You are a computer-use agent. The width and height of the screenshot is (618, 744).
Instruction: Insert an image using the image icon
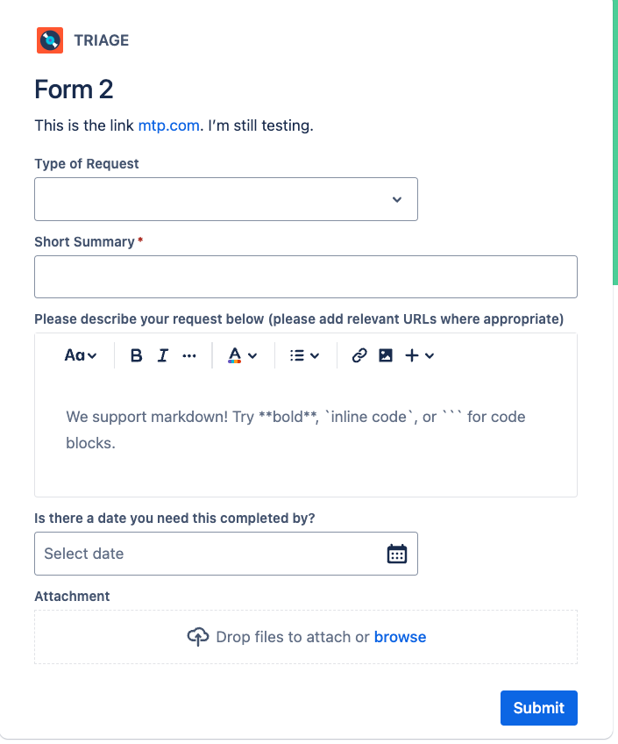(x=385, y=355)
